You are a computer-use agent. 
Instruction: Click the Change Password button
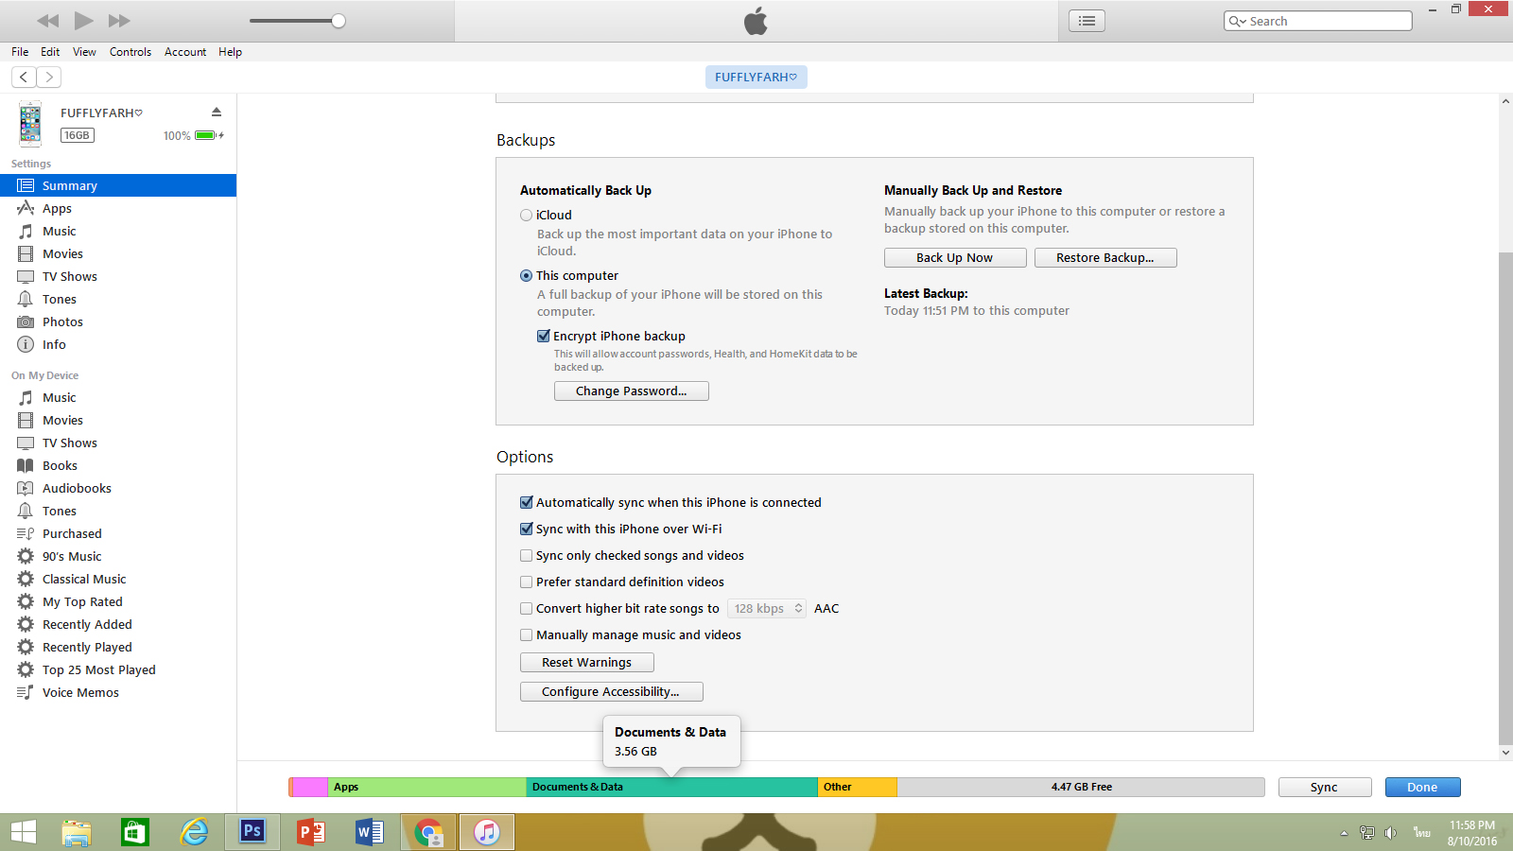click(x=631, y=391)
